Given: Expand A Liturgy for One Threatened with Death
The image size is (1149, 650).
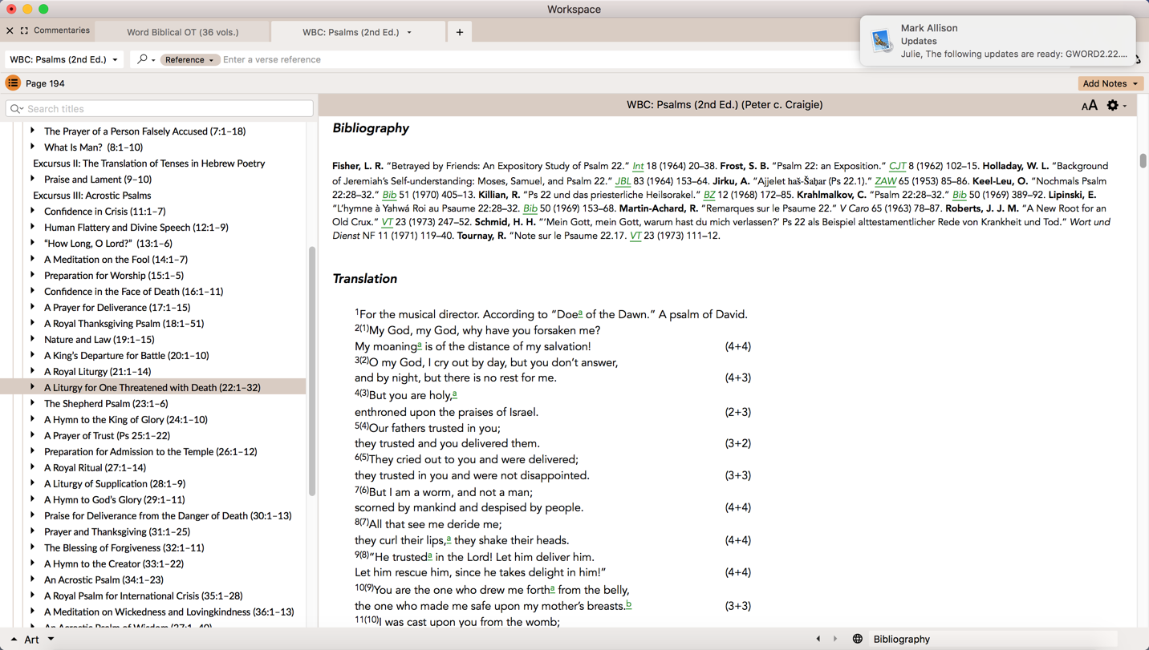Looking at the screenshot, I should pos(32,387).
